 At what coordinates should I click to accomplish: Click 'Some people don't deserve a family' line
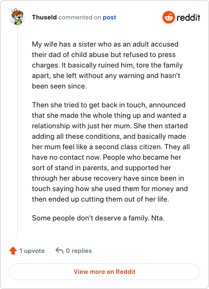tap(98, 218)
